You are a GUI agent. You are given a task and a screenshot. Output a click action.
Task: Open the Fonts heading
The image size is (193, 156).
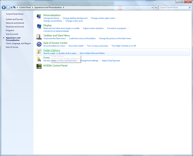click(46, 58)
